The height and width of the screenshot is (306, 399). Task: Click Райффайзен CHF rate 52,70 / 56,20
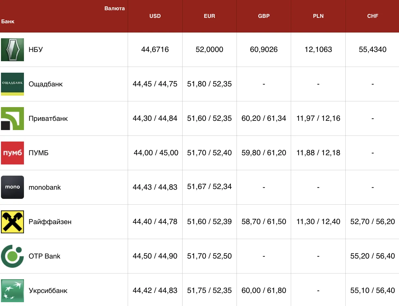(373, 222)
